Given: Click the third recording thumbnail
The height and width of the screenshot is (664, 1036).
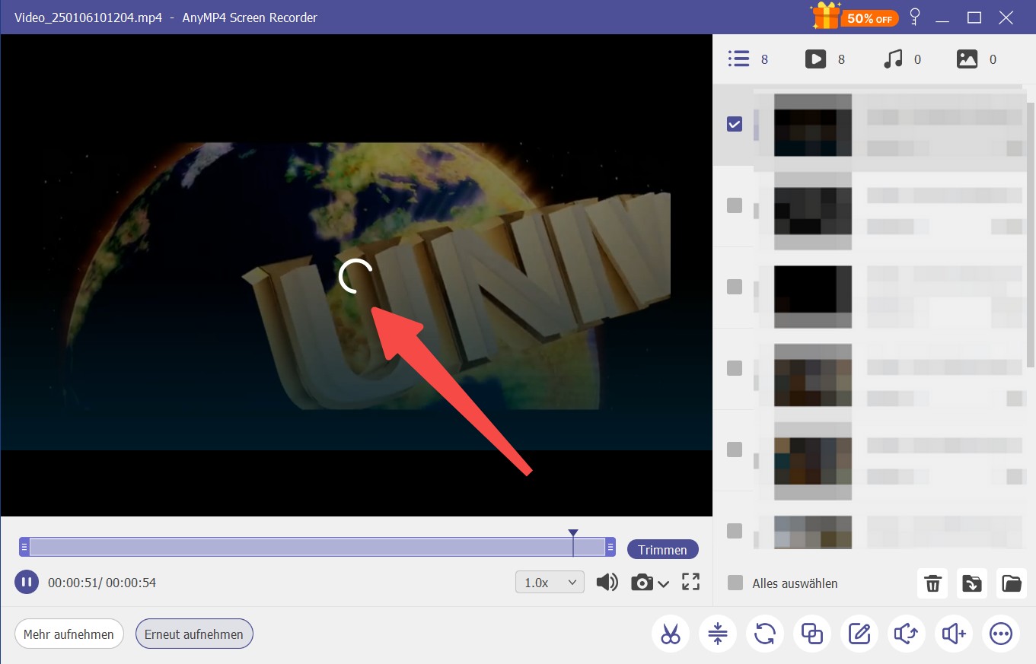Looking at the screenshot, I should [813, 297].
